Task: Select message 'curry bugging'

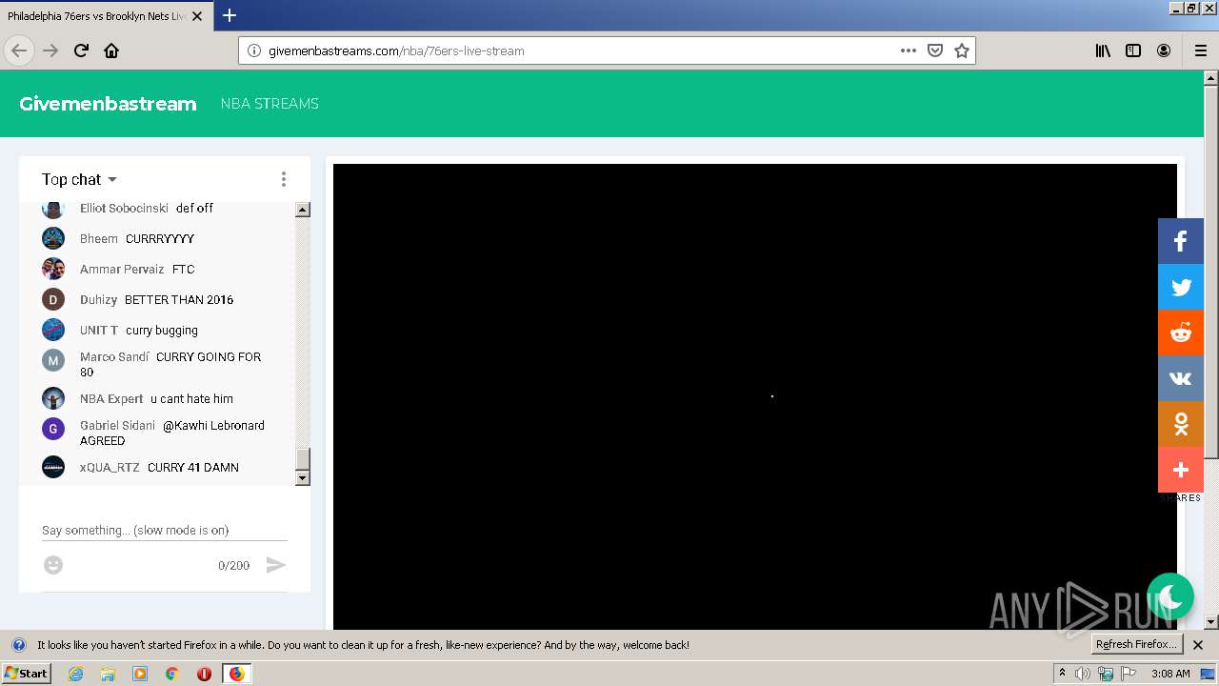Action: [162, 330]
